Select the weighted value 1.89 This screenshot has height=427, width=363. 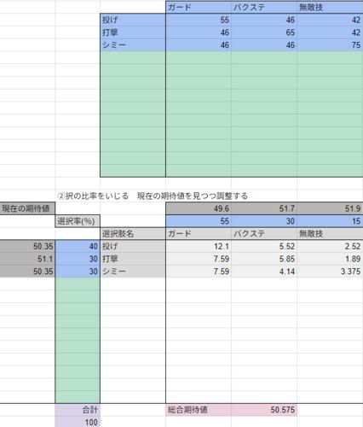tap(330, 259)
